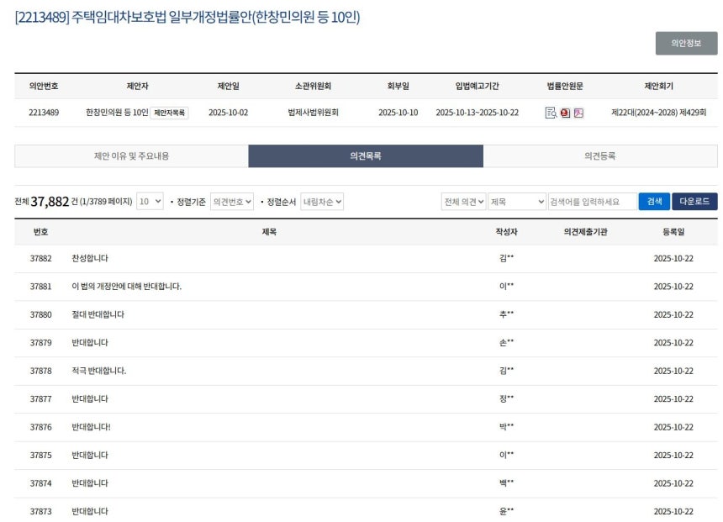This screenshot has height=522, width=723.
Task: Expand the items-per-page dropdown showing 10
Action: [150, 202]
